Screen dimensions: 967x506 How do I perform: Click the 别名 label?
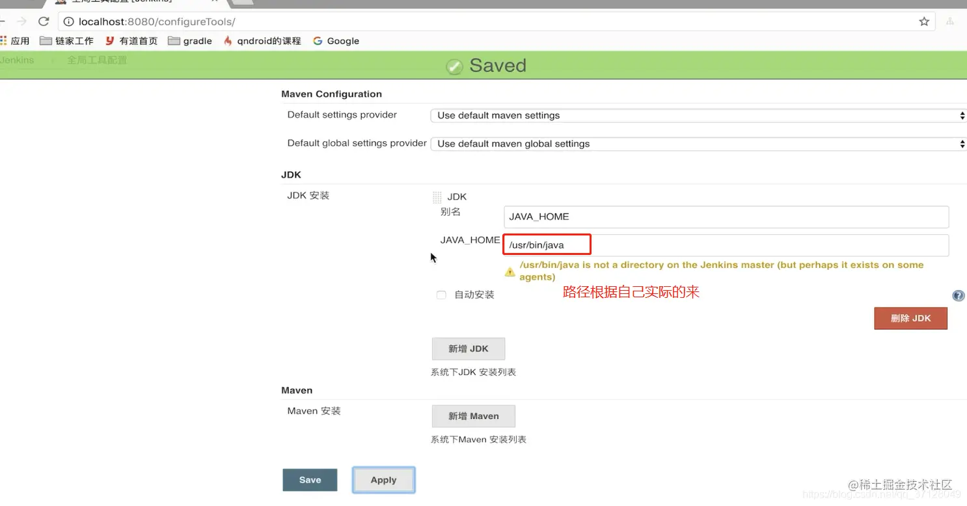(450, 212)
